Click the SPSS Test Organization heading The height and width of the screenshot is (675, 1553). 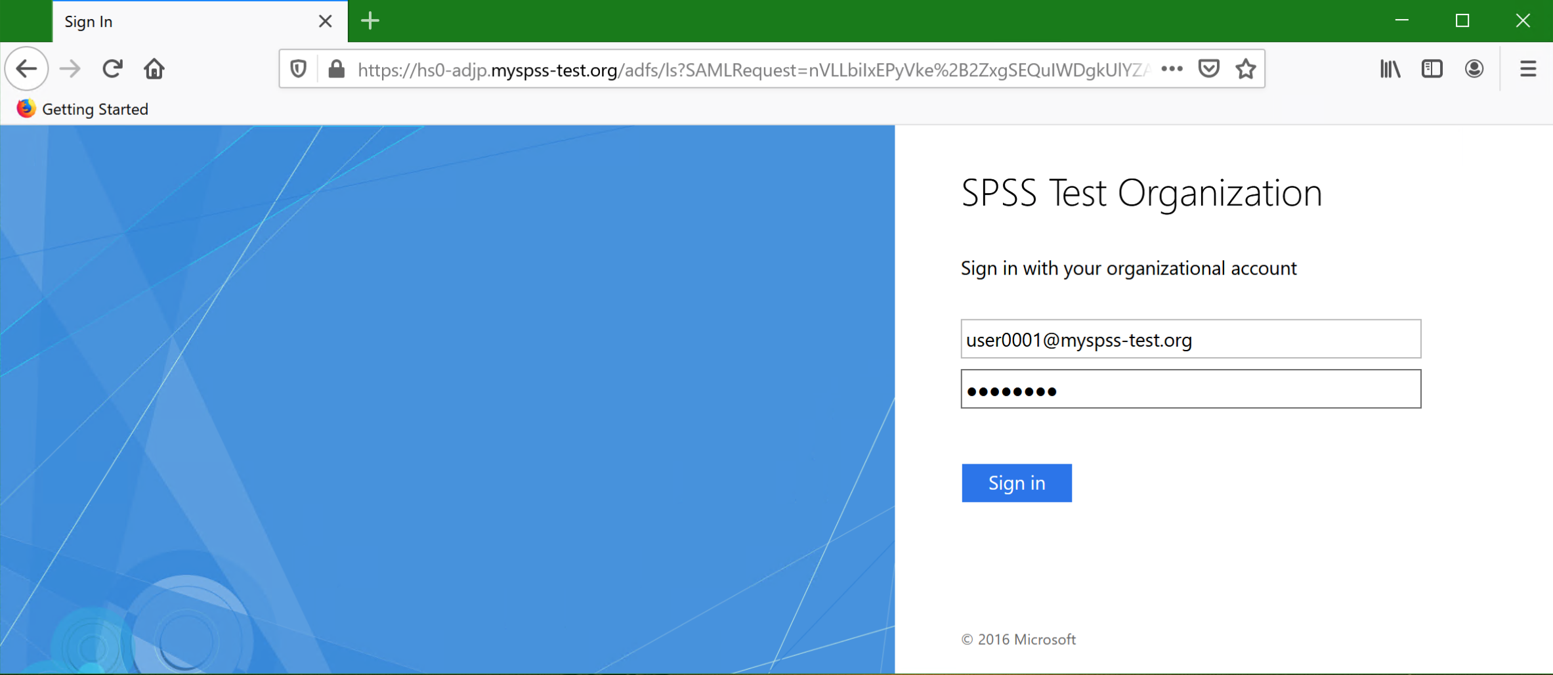1141,194
